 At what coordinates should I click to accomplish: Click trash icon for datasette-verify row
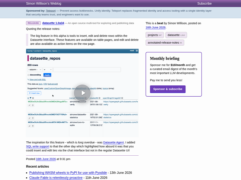(x=33, y=105)
